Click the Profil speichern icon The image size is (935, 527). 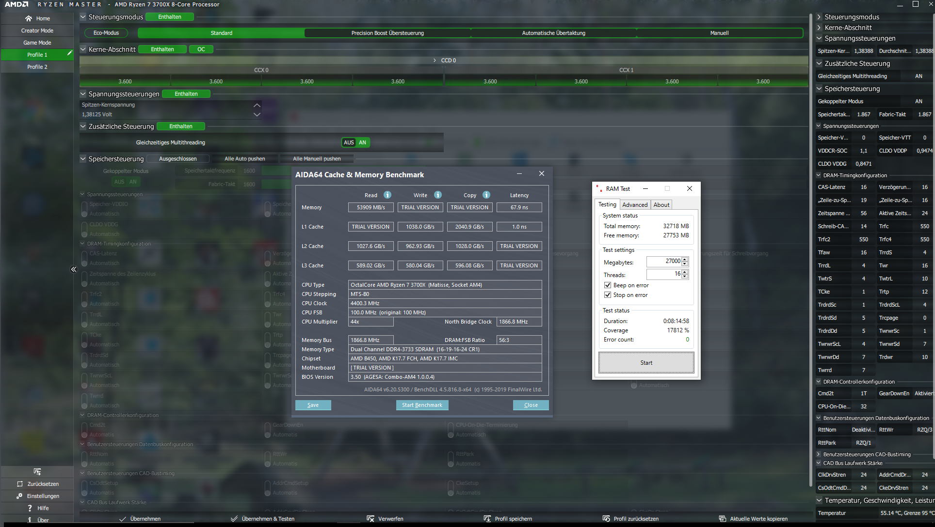[x=487, y=519]
